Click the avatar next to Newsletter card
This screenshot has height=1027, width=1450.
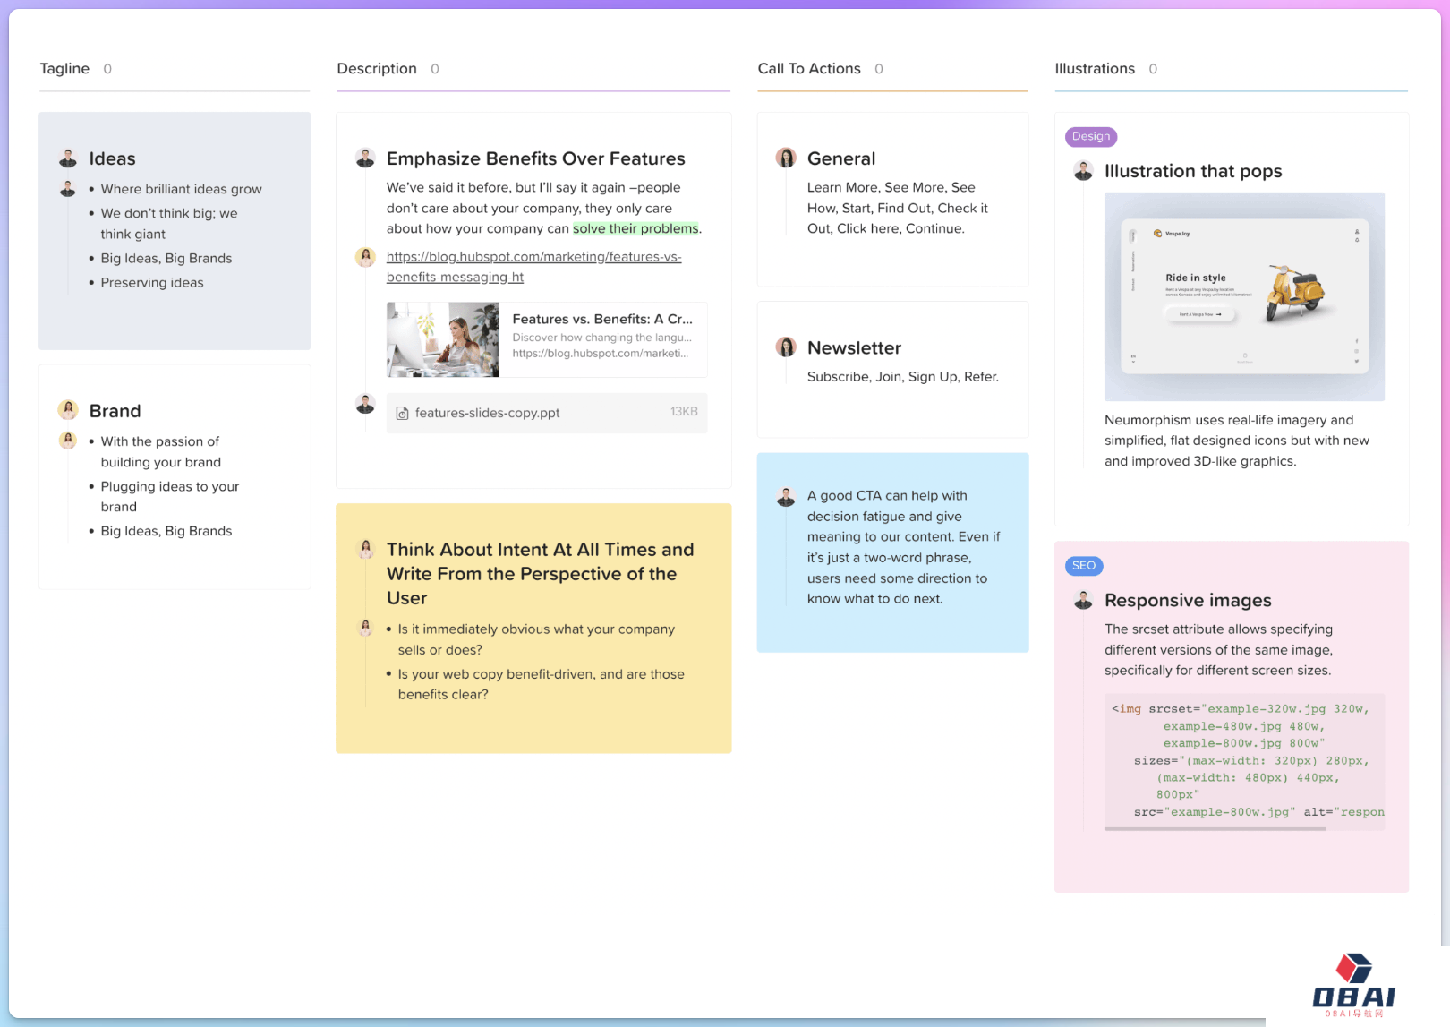(786, 347)
